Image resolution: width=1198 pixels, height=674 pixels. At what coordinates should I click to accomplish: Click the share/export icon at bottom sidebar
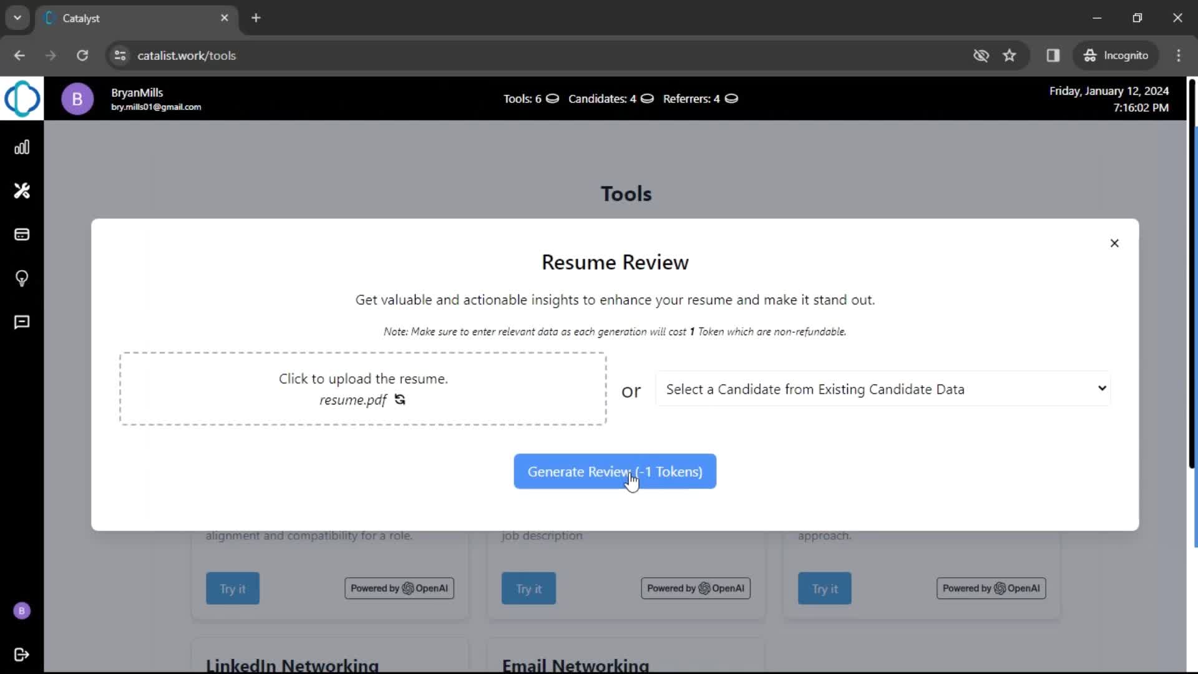tap(22, 654)
